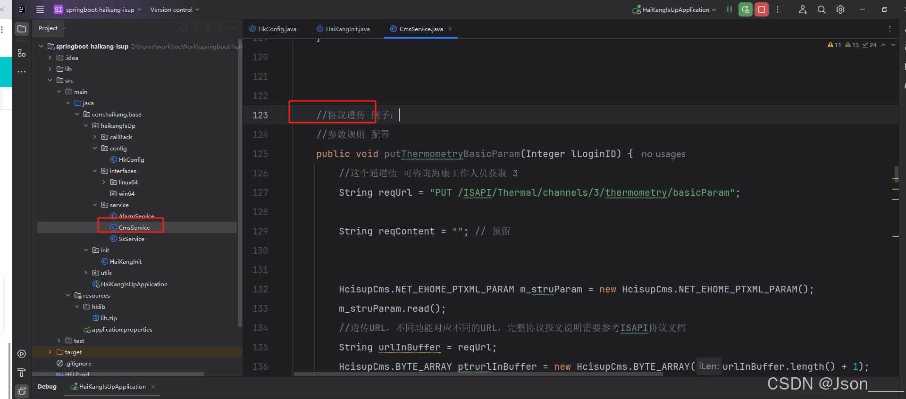The height and width of the screenshot is (399, 906).
Task: Collapse the springboot-haikang-isup root node
Action: (x=41, y=46)
